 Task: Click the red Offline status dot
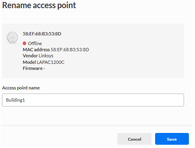tap(24, 44)
